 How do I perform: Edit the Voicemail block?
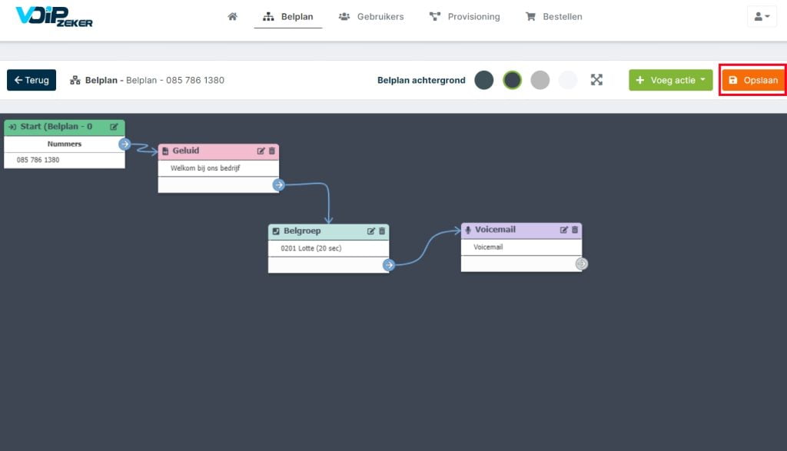pyautogui.click(x=563, y=230)
